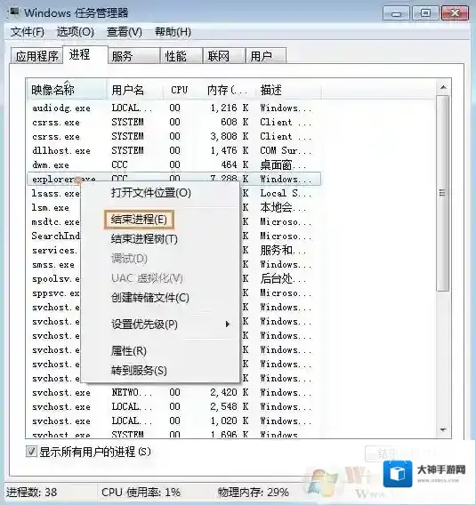The height and width of the screenshot is (505, 476).
Task: Maximize the Task Manager window
Action: (425, 13)
